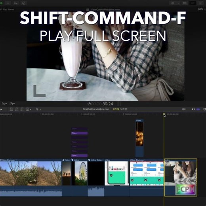Click the 00:00:30:00 ruler position
The height and width of the screenshot is (206, 206).
[x=131, y=114]
